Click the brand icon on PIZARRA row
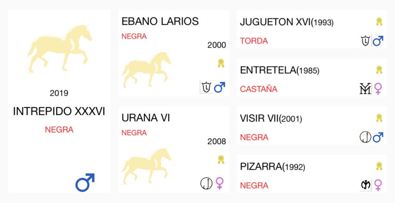395x203 pixels. [x=366, y=185]
